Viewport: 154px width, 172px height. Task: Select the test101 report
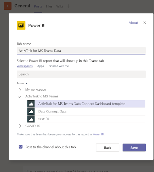[x=86, y=119]
